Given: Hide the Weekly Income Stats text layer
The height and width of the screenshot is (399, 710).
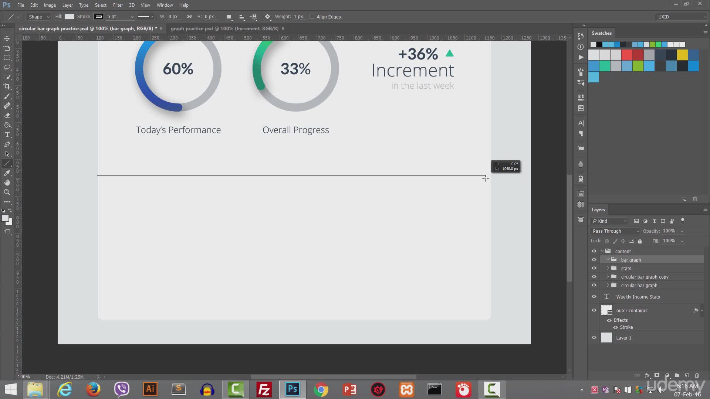Looking at the screenshot, I should (594, 297).
